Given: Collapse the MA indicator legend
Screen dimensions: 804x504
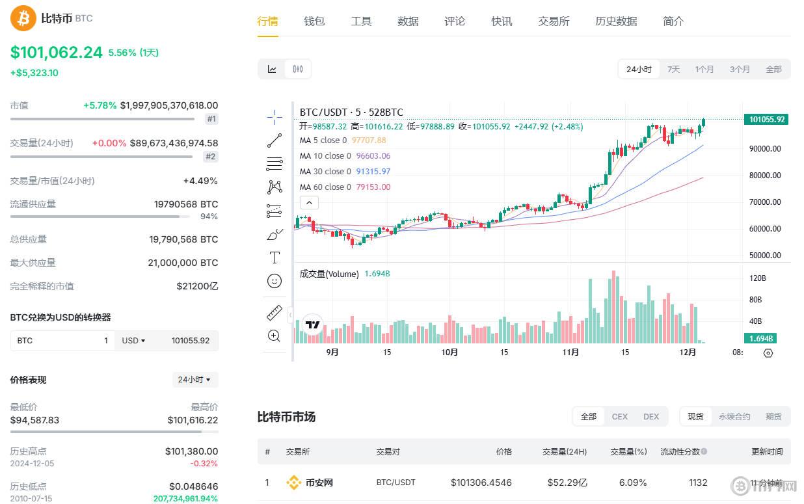Looking at the screenshot, I should click(309, 203).
